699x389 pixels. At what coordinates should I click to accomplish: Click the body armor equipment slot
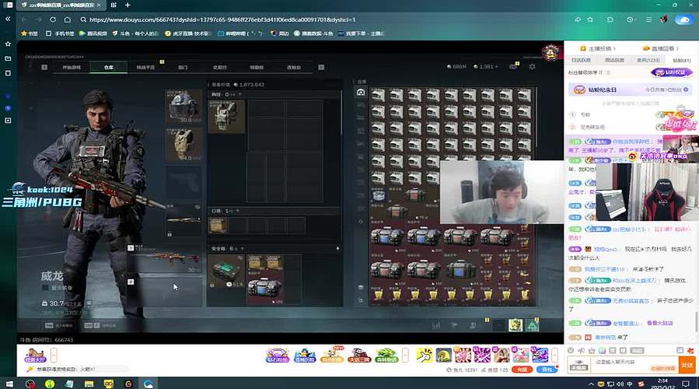point(183,145)
